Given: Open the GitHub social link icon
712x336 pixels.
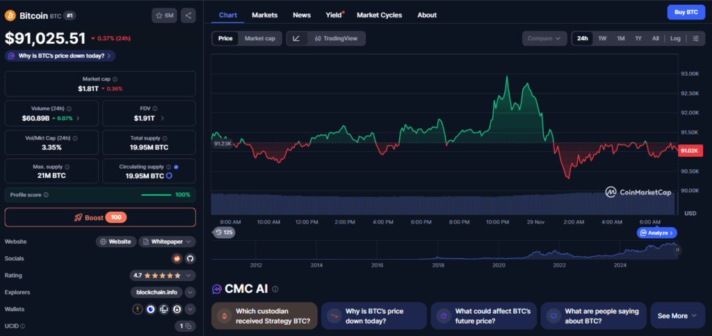Looking at the screenshot, I should click(x=190, y=258).
